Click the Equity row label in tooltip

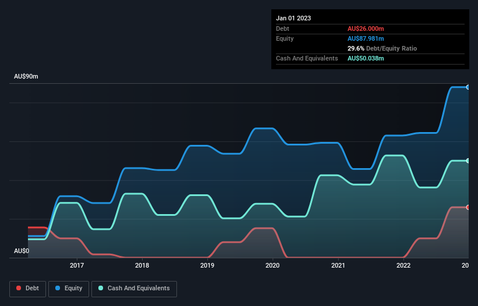[285, 38]
